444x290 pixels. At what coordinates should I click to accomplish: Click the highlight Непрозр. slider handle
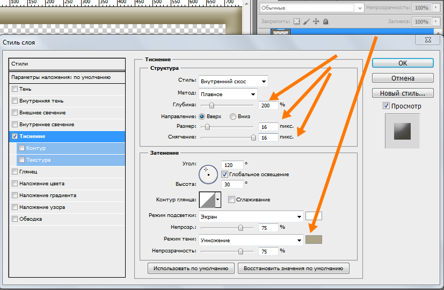241,228
